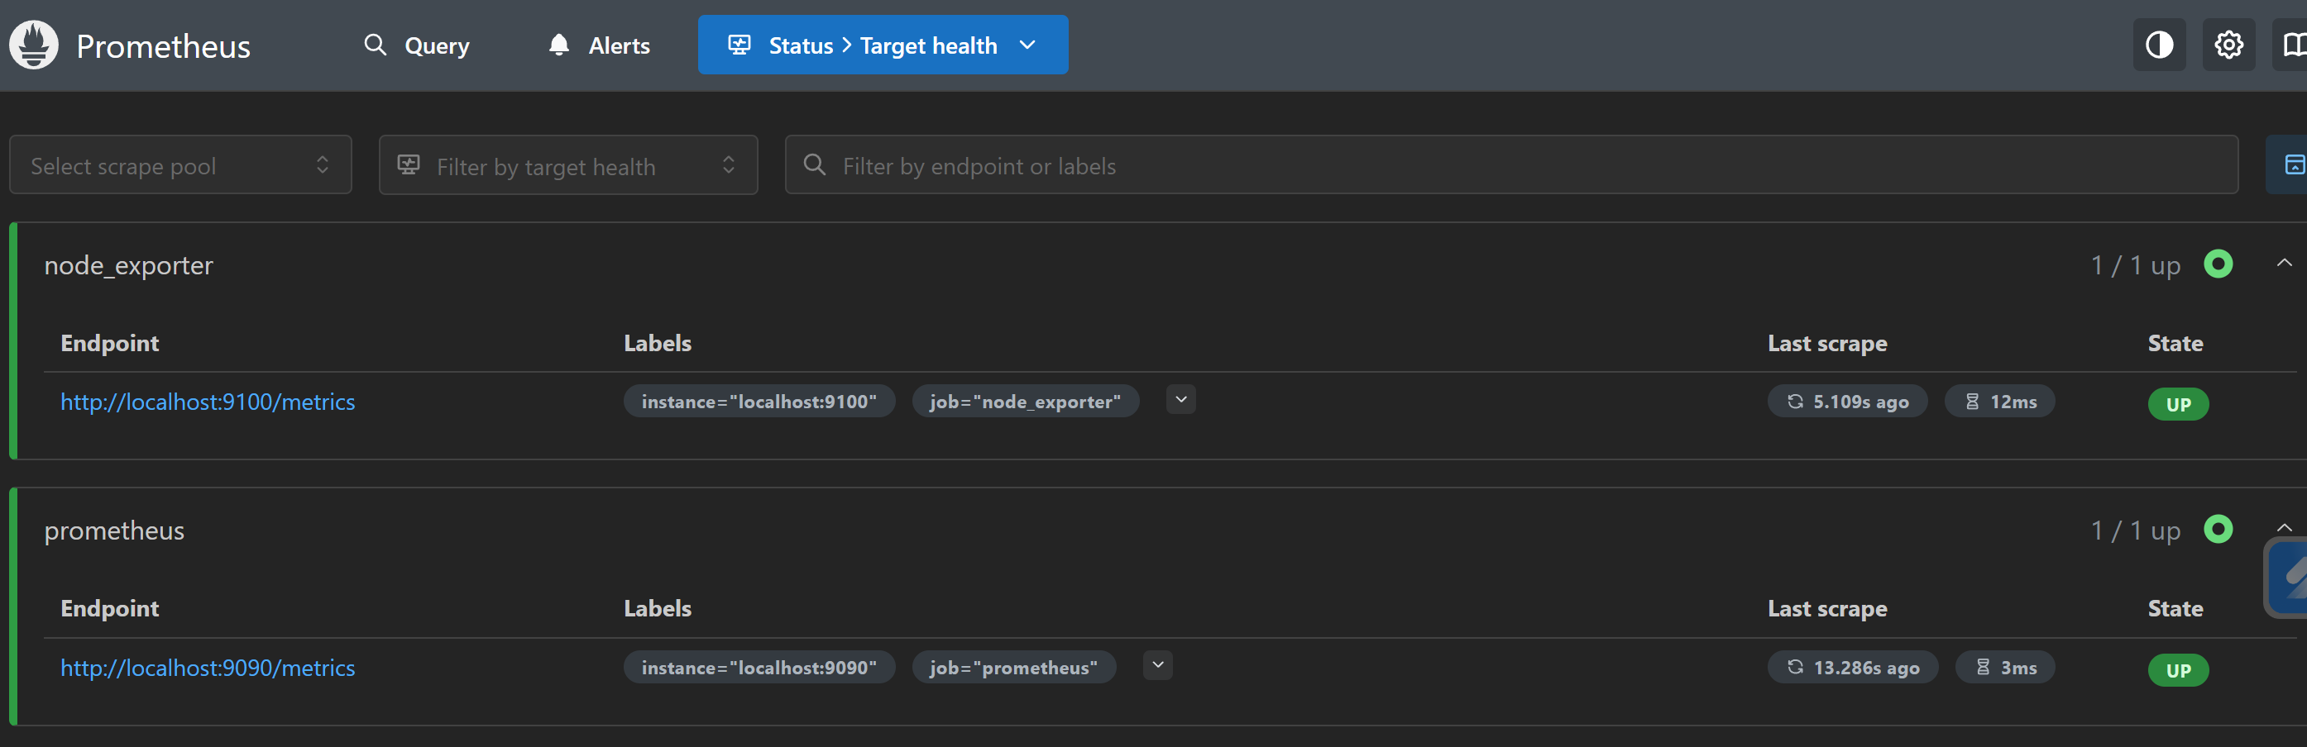Click the node_exporter pool title

coord(129,264)
